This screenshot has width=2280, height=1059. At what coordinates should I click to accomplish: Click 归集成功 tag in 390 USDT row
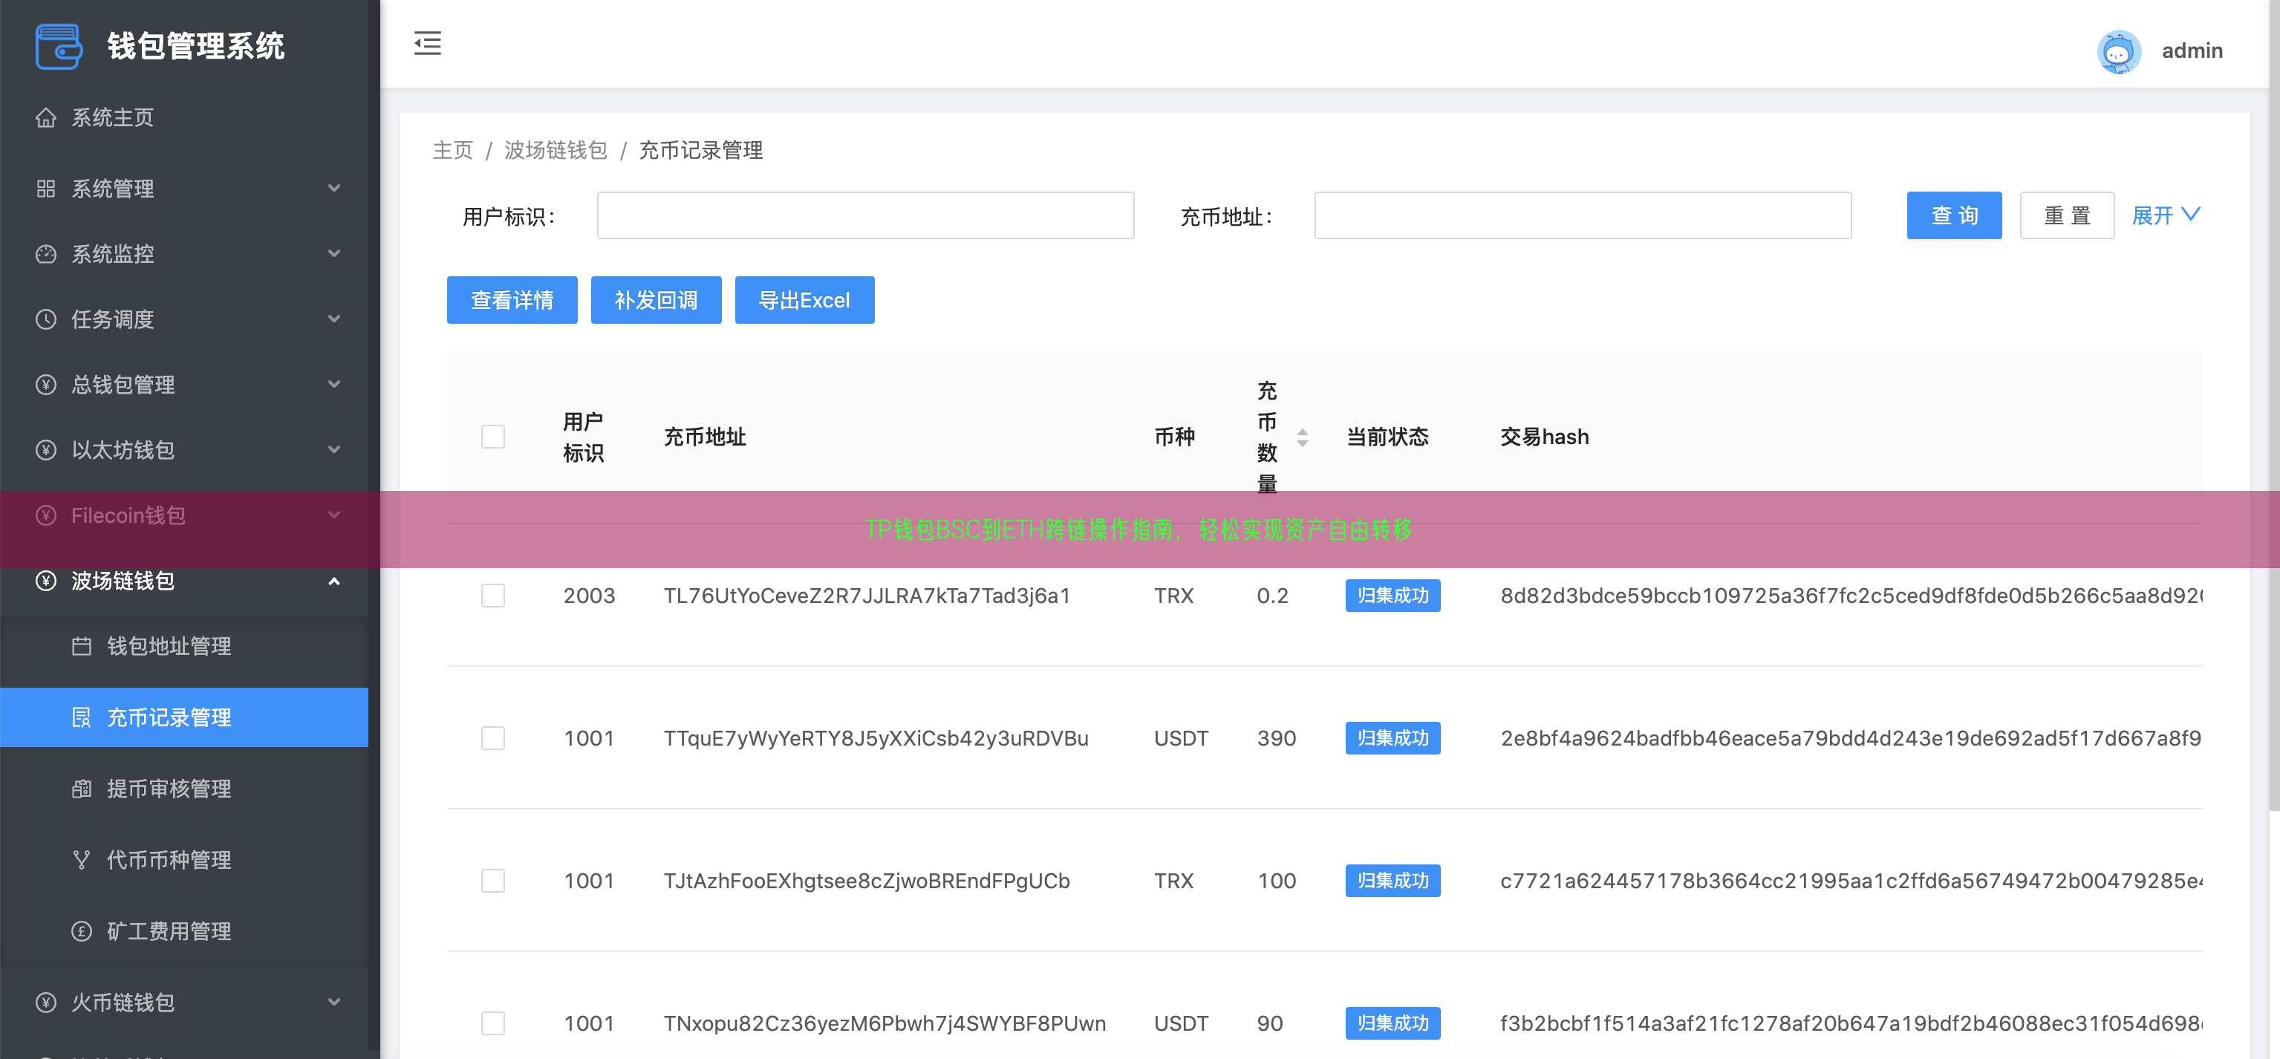coord(1393,738)
